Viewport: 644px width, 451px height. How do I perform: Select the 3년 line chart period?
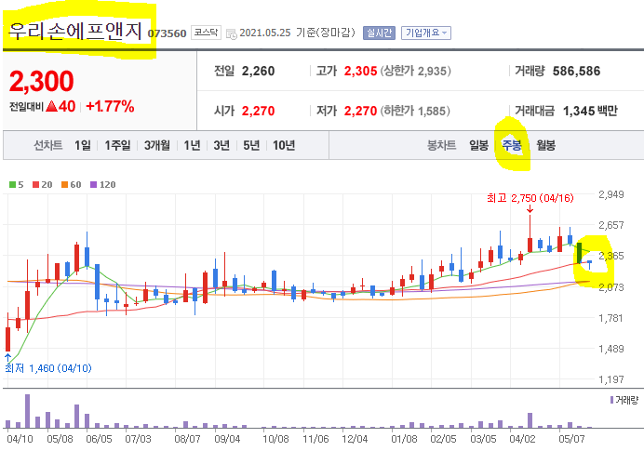221,145
